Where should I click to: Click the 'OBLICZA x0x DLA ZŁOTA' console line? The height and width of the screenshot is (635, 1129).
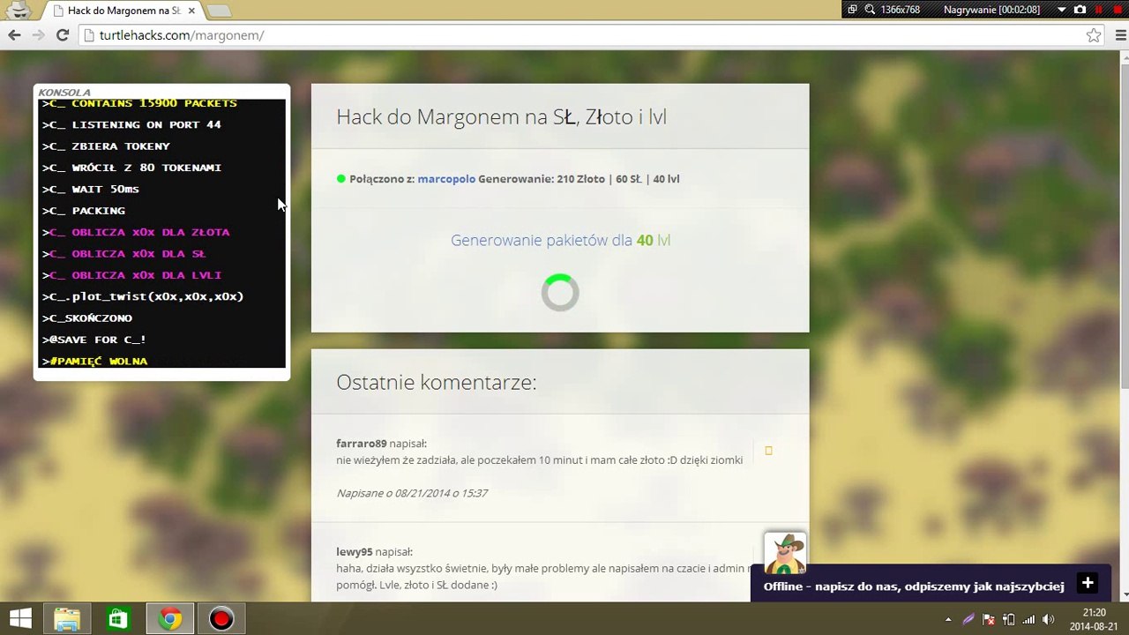pos(136,232)
